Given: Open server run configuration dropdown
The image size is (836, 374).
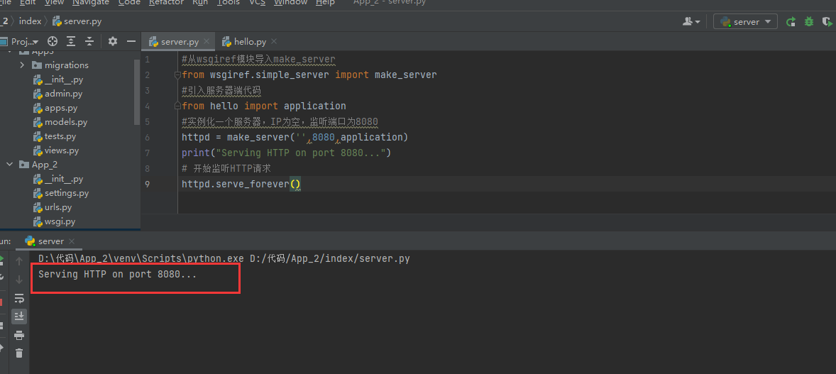Looking at the screenshot, I should (x=745, y=22).
